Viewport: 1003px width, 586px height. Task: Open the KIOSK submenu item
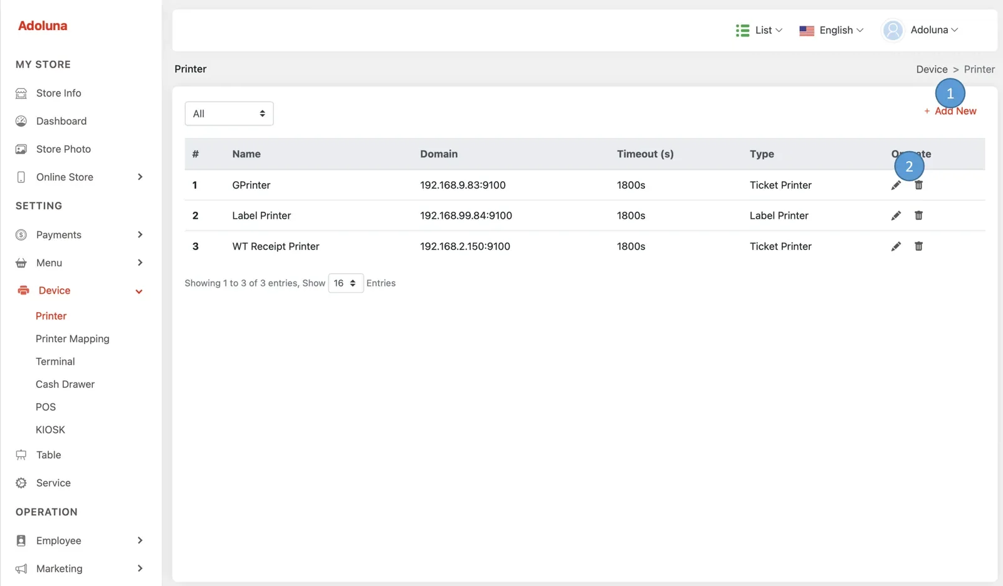(50, 430)
